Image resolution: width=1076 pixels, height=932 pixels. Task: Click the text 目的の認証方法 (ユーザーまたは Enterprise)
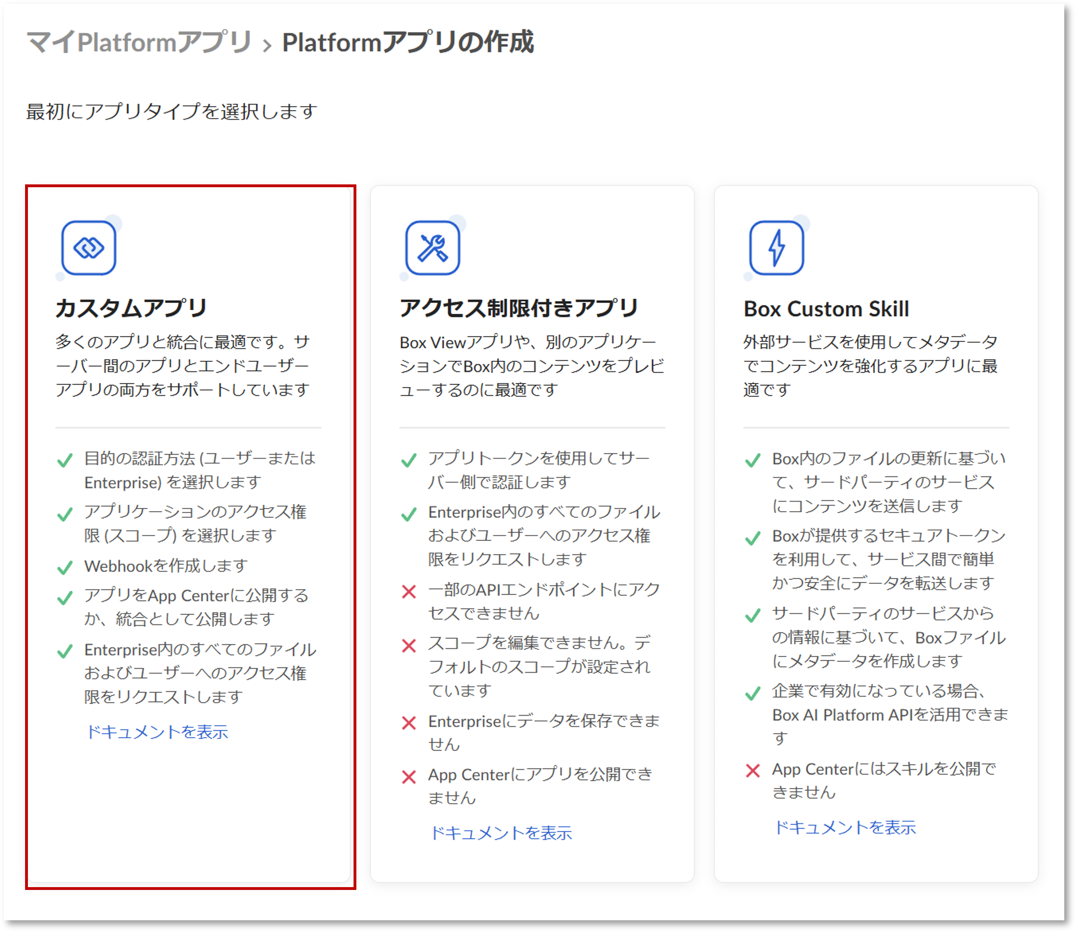pos(200,470)
